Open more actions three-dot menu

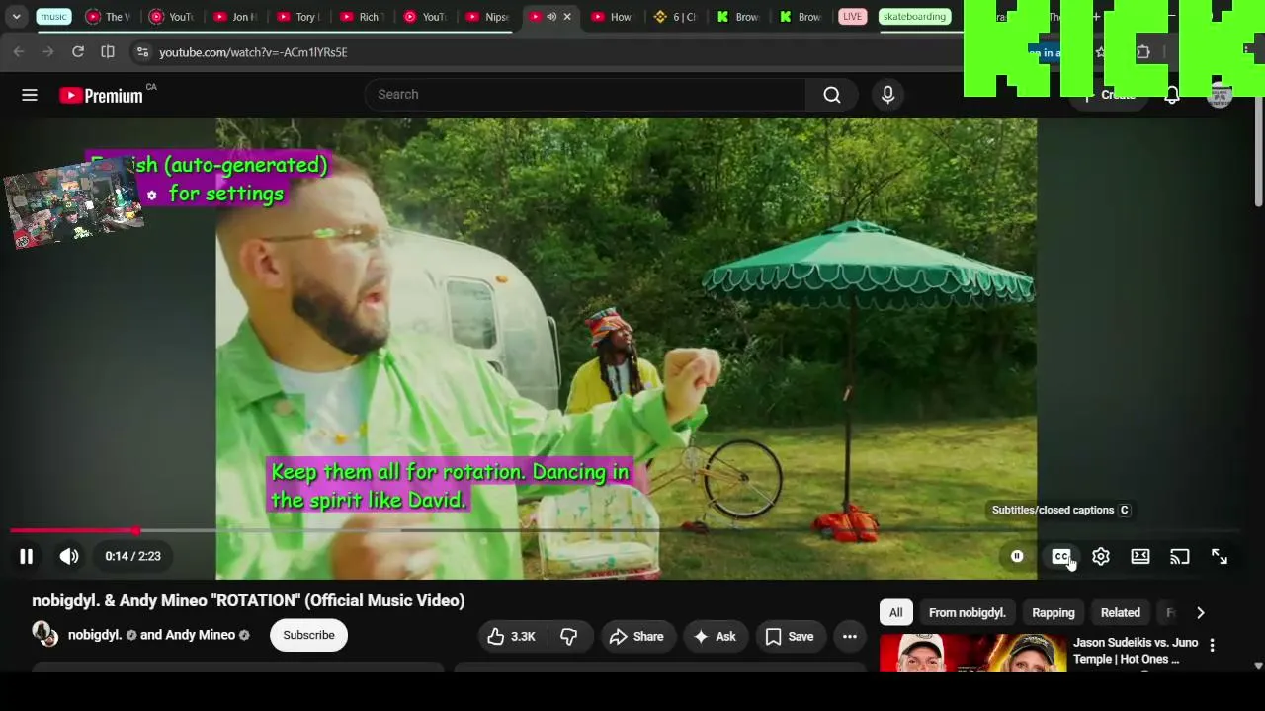(x=850, y=637)
